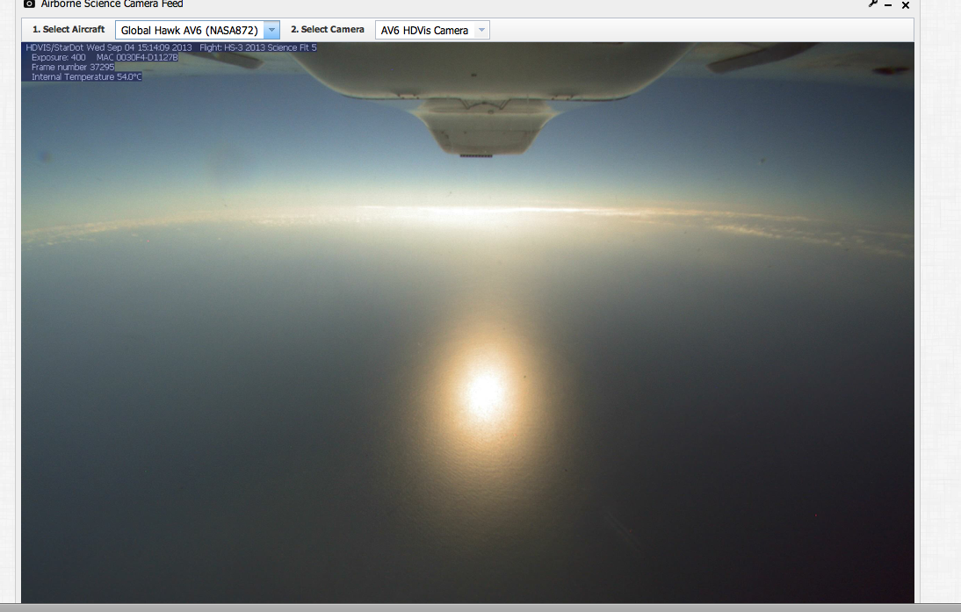
Task: Click the AV6 HDVis Camera field
Action: [424, 30]
